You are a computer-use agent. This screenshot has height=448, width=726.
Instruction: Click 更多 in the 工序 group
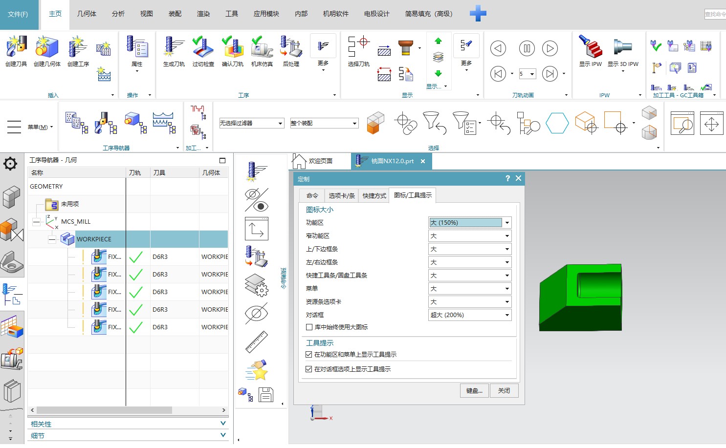[x=323, y=53]
